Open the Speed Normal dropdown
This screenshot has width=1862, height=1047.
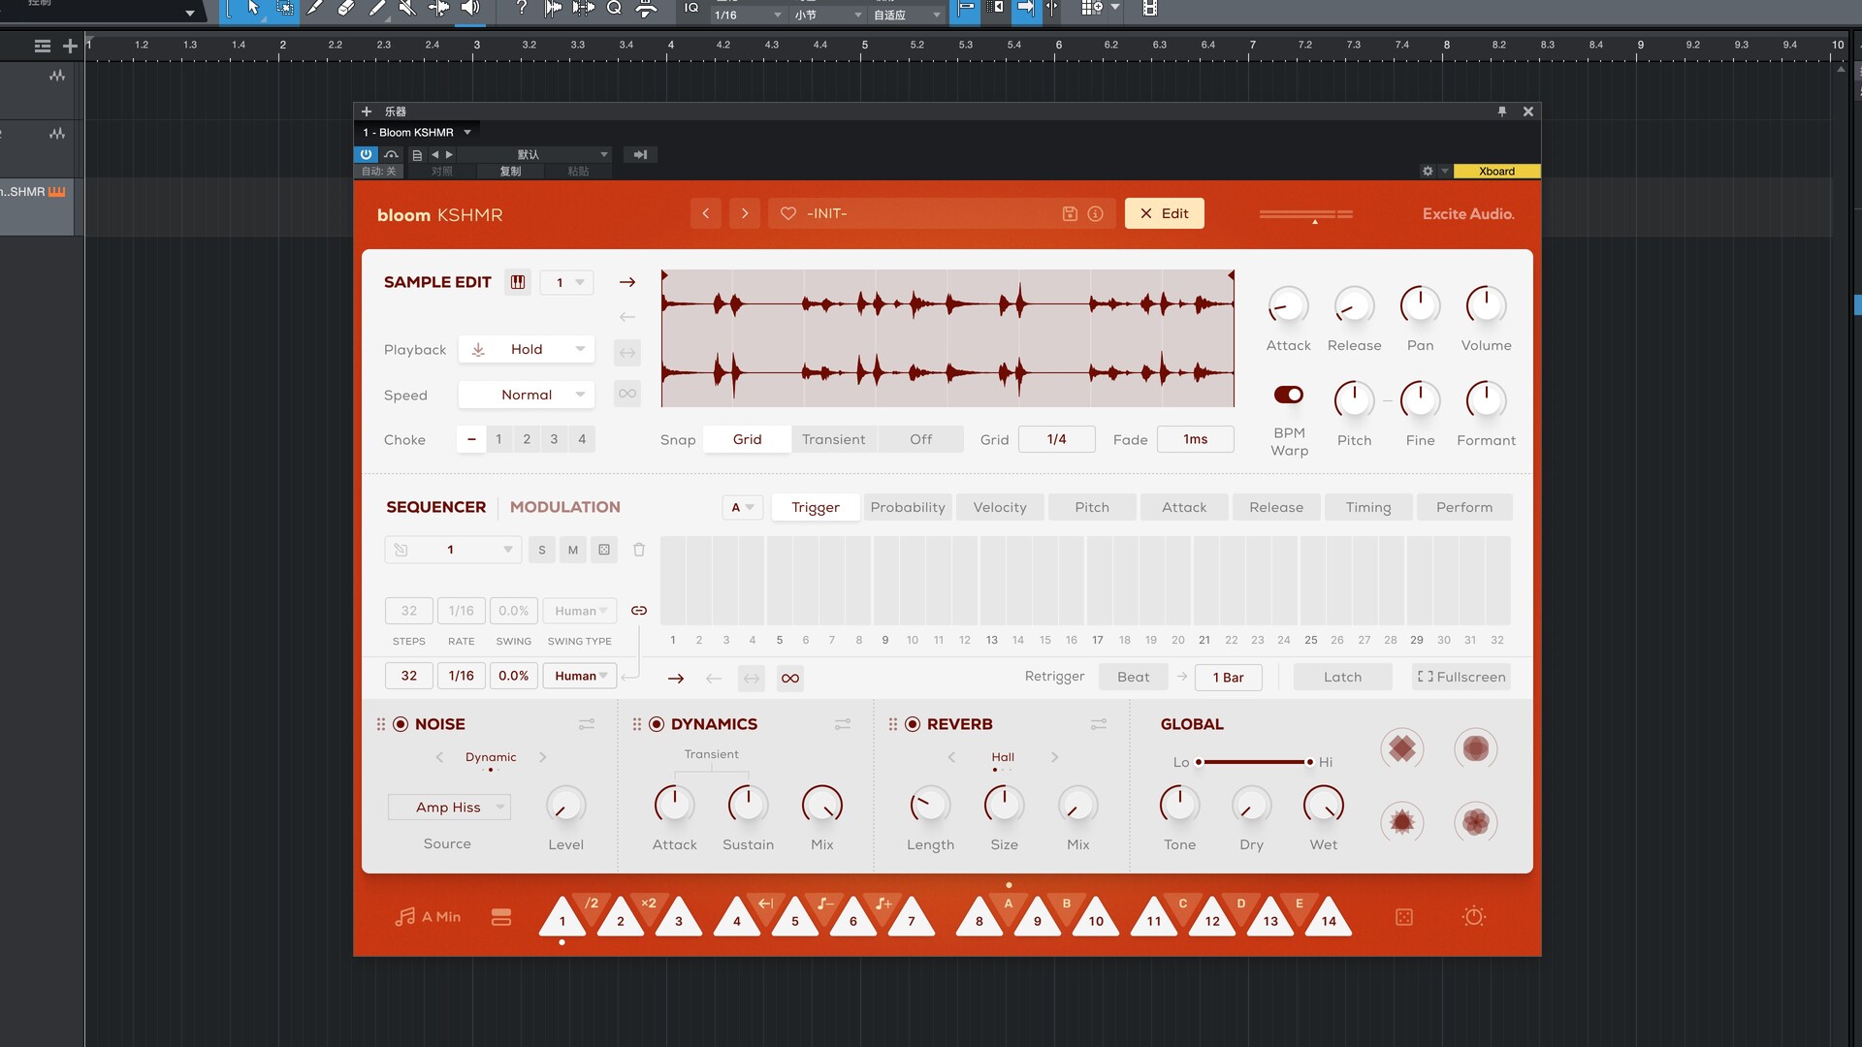click(527, 395)
